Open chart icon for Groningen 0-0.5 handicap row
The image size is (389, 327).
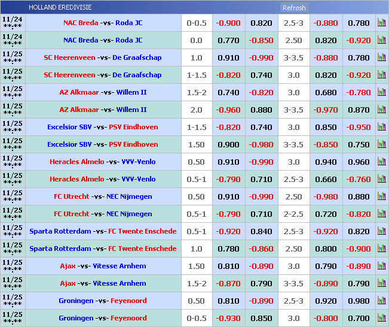pyautogui.click(x=381, y=319)
